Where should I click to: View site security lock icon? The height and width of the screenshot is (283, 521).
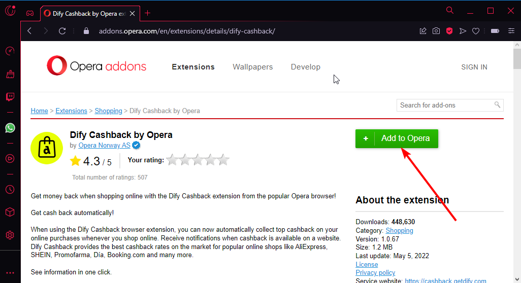[x=86, y=31]
